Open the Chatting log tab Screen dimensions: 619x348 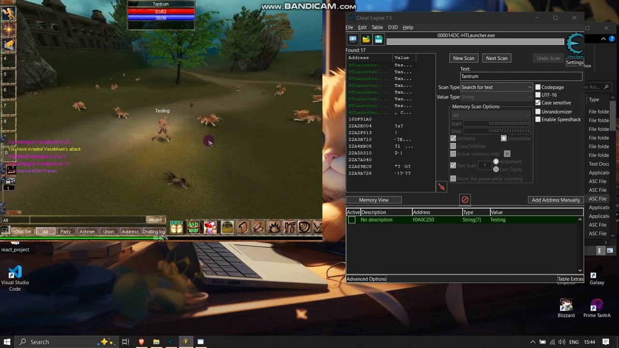coord(154,232)
